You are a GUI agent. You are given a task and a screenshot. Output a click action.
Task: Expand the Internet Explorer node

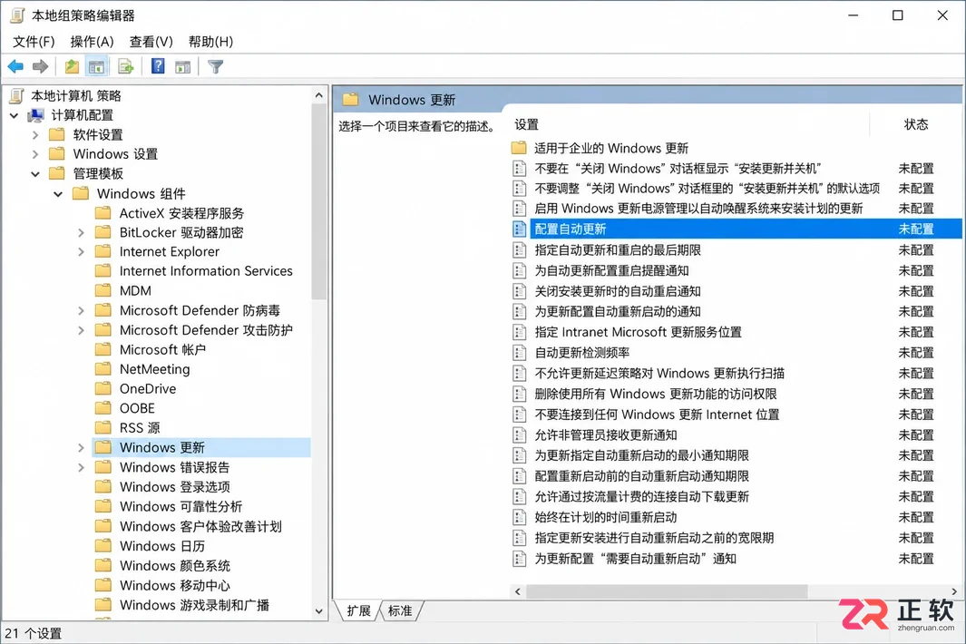(81, 251)
